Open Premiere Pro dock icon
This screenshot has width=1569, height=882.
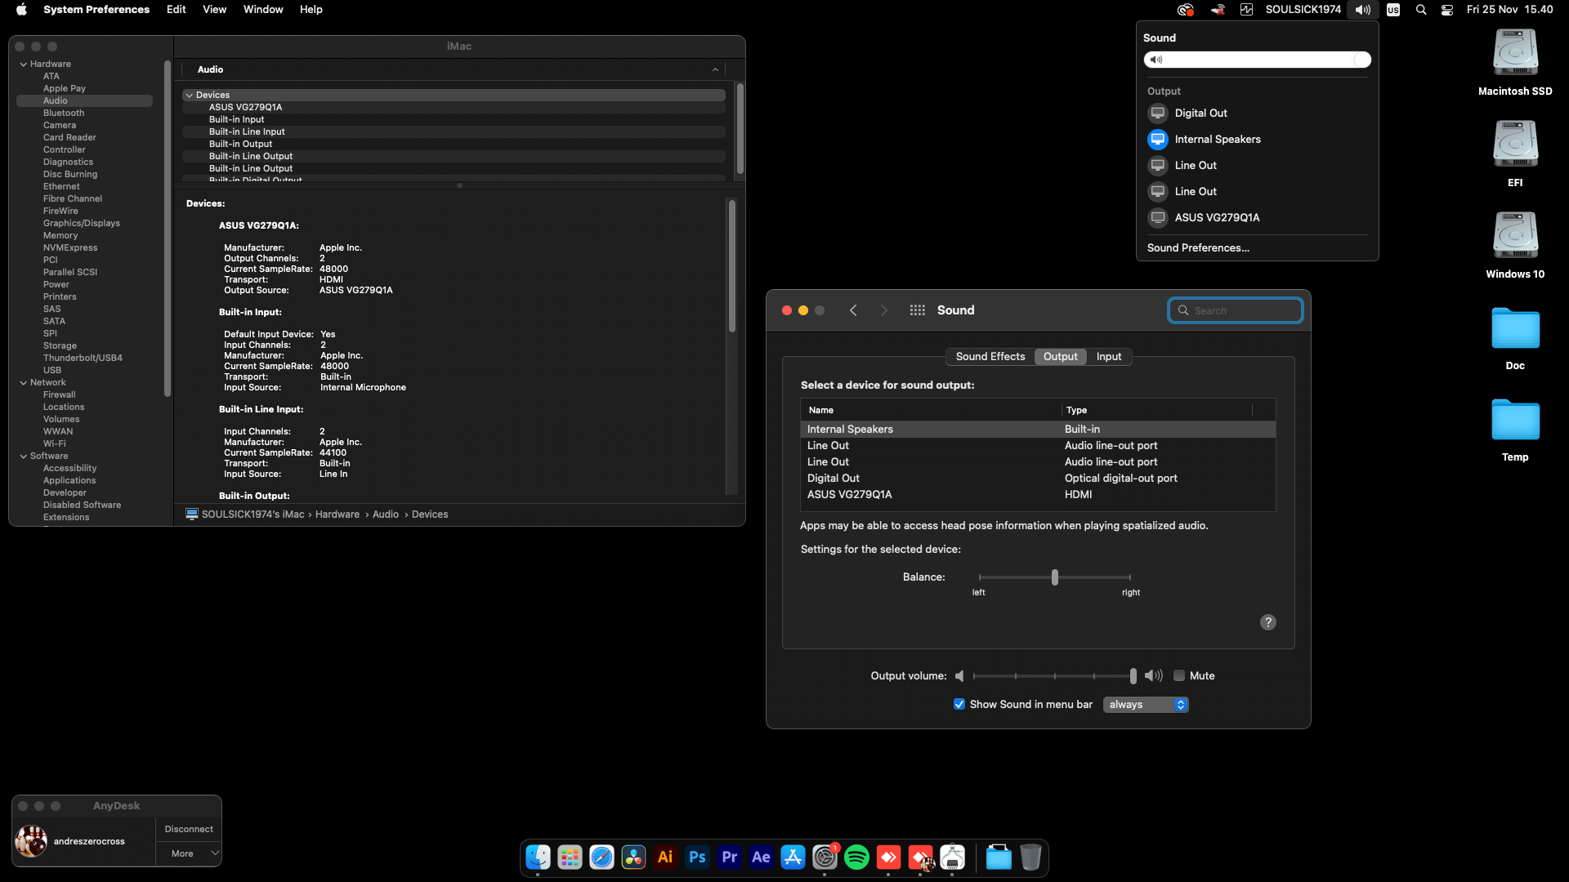729,857
